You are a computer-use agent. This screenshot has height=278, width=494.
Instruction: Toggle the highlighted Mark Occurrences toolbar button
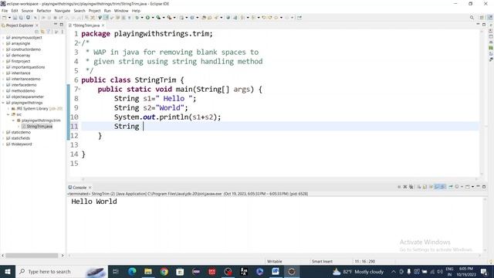coord(107,18)
